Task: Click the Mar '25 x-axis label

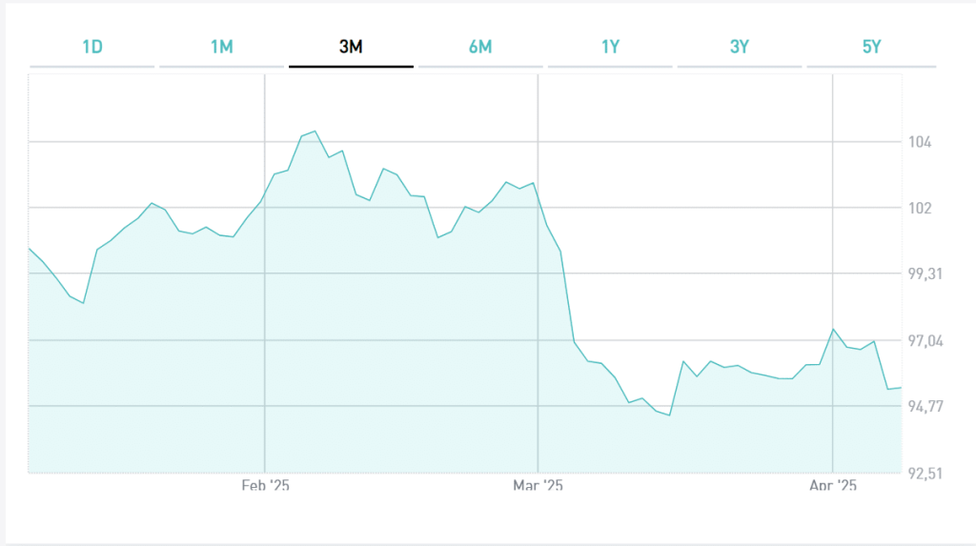Action: (539, 486)
